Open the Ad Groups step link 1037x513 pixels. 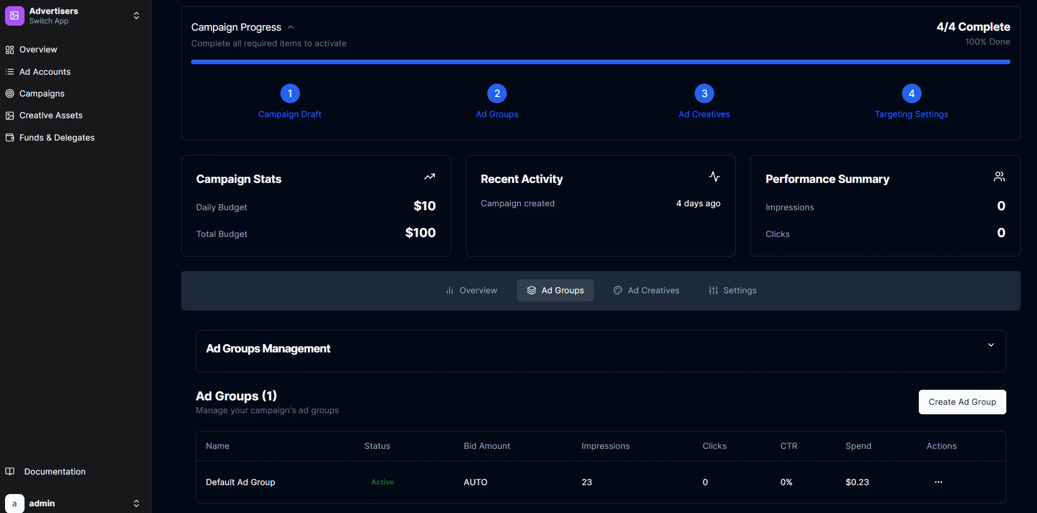(x=497, y=114)
